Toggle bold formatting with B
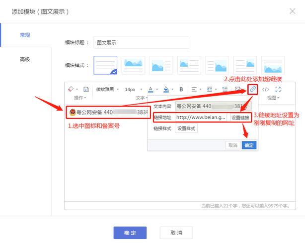 181,89
